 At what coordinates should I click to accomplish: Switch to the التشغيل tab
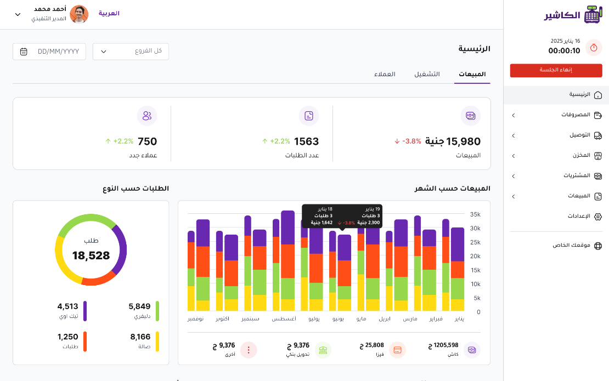coord(427,74)
